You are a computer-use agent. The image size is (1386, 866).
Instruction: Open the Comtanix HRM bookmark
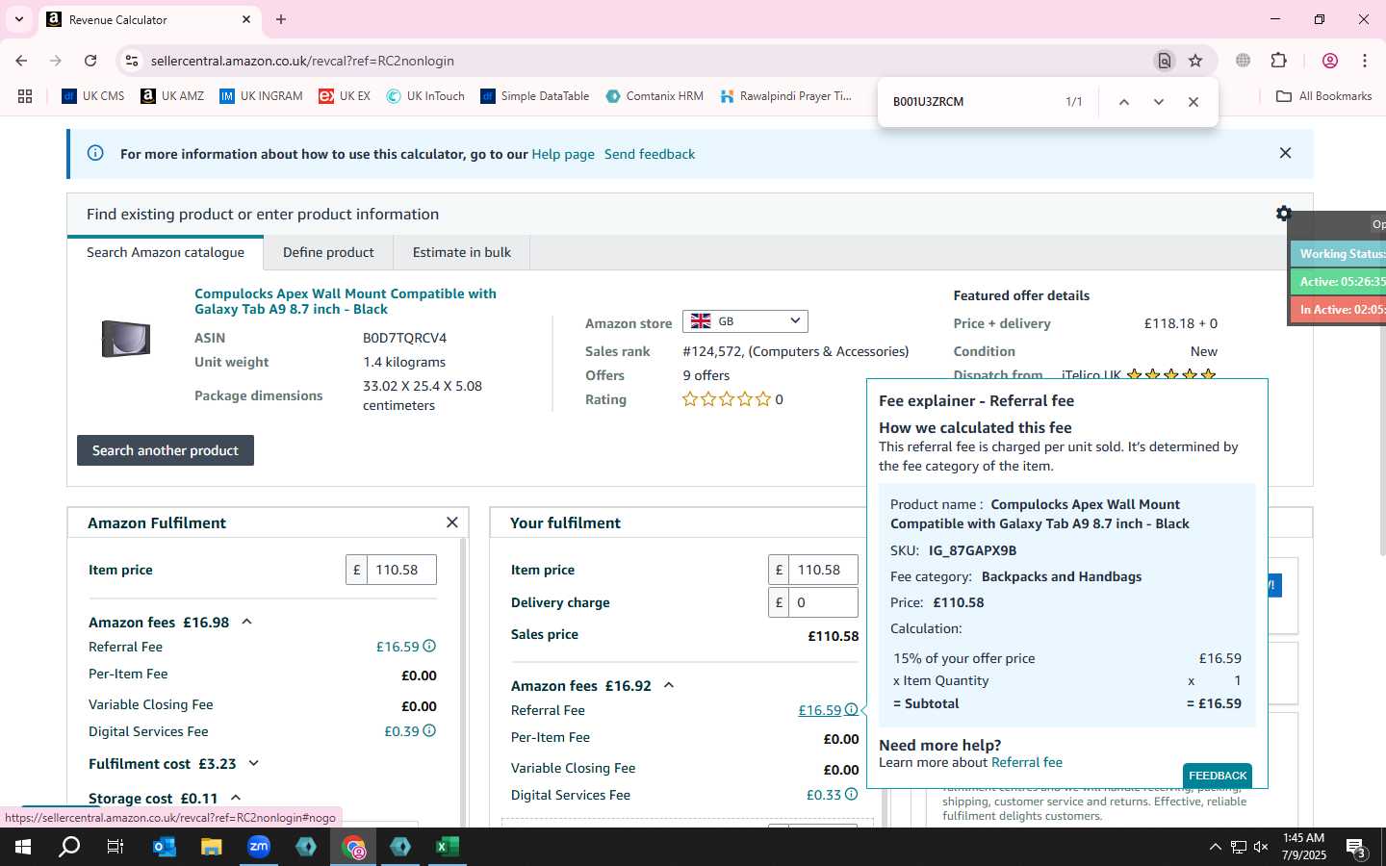(x=654, y=96)
